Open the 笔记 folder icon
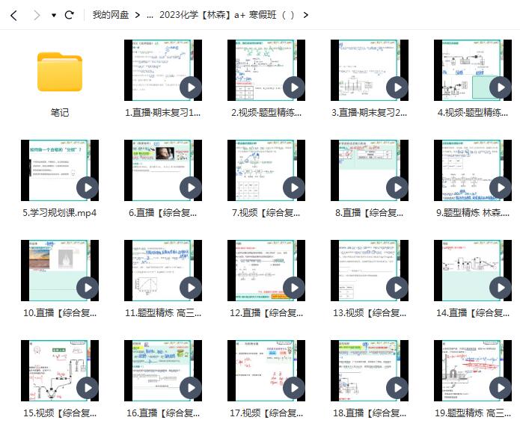The image size is (520, 426). [x=60, y=72]
